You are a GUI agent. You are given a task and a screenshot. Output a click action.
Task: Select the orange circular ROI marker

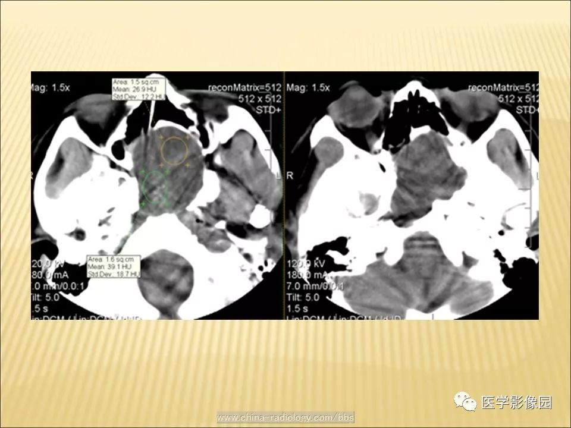pyautogui.click(x=175, y=150)
